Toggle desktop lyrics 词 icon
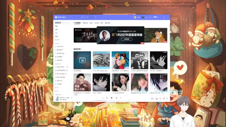Viewport: 226px width, 127px height. 121,98
